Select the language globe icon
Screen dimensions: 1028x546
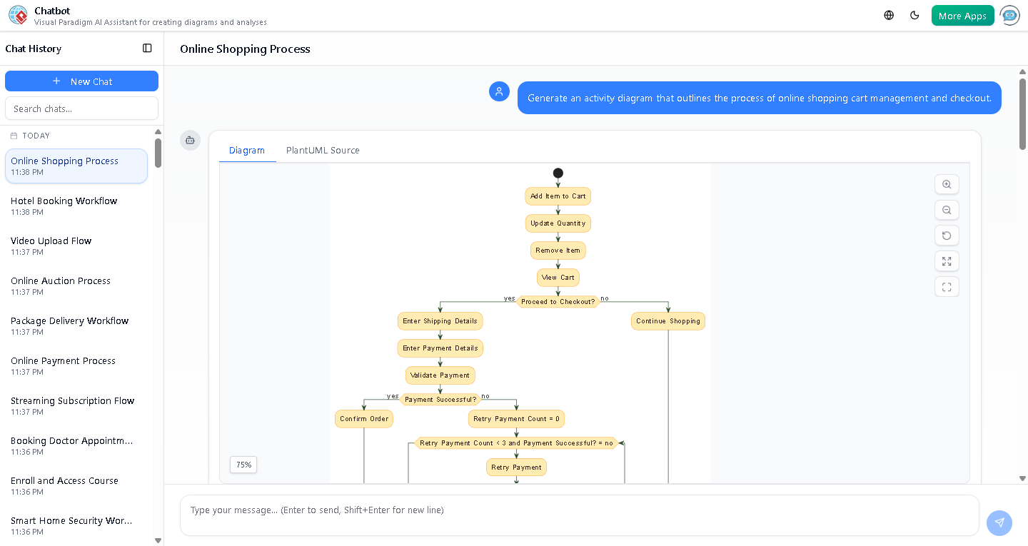888,14
